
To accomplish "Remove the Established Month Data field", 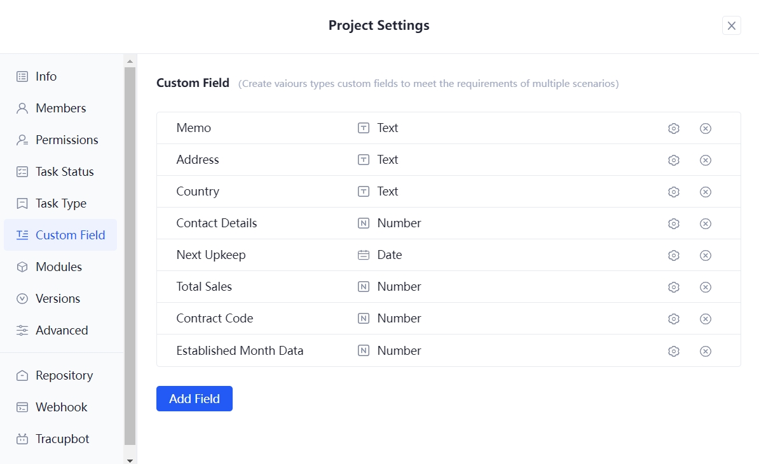I will pos(706,350).
